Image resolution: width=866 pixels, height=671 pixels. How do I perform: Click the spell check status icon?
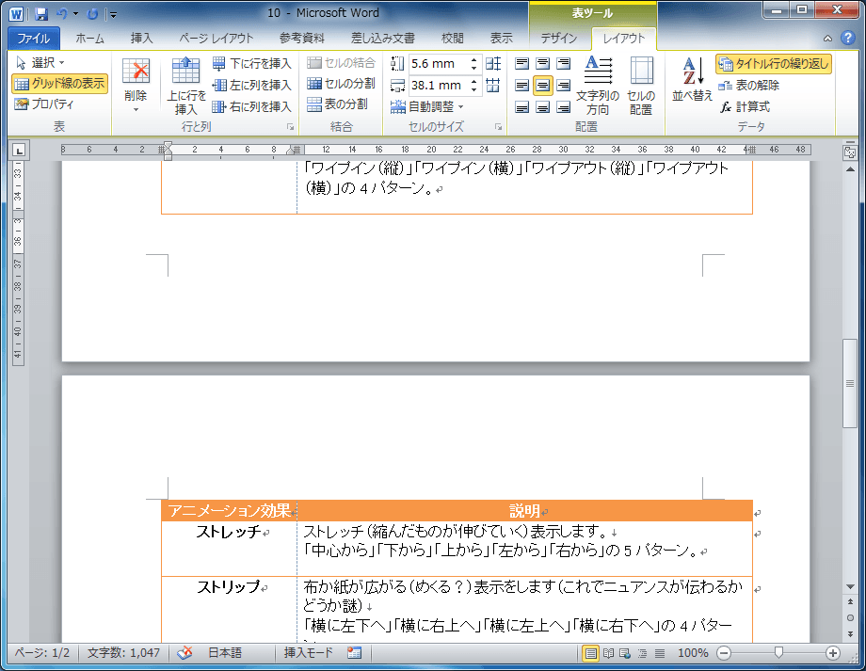pos(184,653)
